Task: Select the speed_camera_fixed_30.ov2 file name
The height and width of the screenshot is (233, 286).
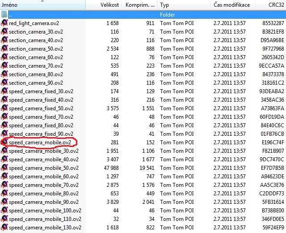Action: click(x=41, y=91)
